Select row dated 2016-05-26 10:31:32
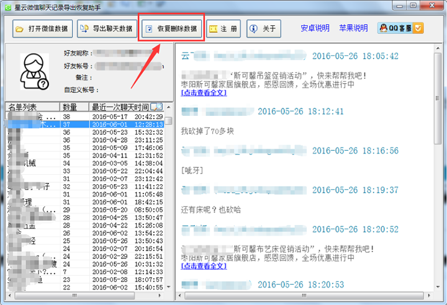The height and width of the screenshot is (305, 447). coord(85,264)
